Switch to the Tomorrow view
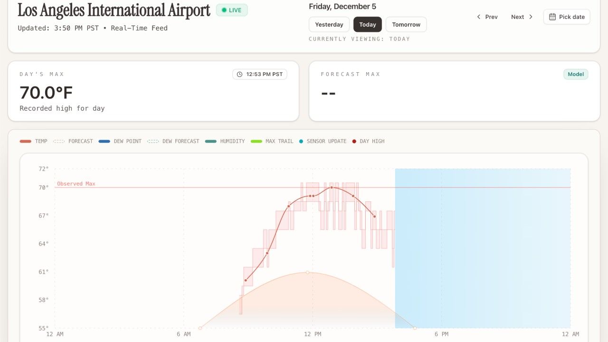608x342 pixels. pos(406,25)
